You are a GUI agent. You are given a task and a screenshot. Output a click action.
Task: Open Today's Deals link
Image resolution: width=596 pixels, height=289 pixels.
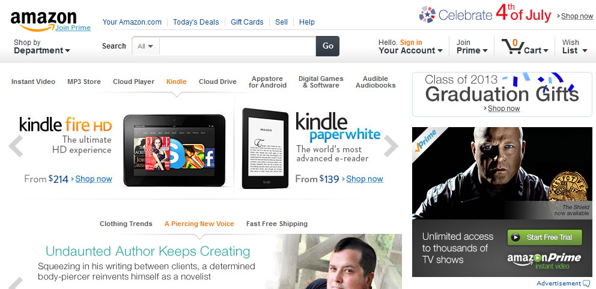(196, 22)
